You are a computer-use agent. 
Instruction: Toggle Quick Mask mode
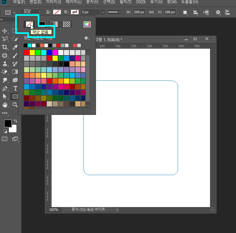click(5, 139)
